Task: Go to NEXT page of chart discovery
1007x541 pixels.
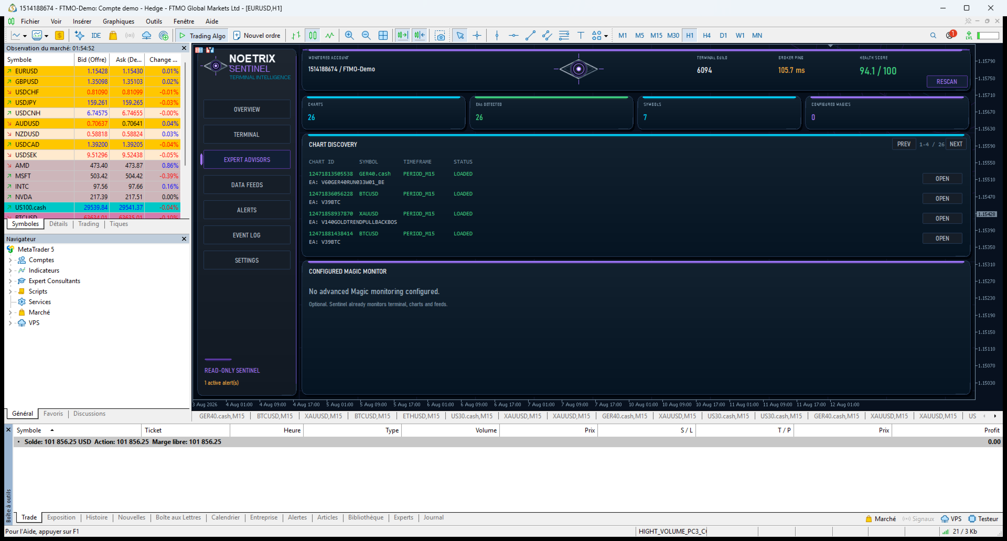Action: point(956,144)
